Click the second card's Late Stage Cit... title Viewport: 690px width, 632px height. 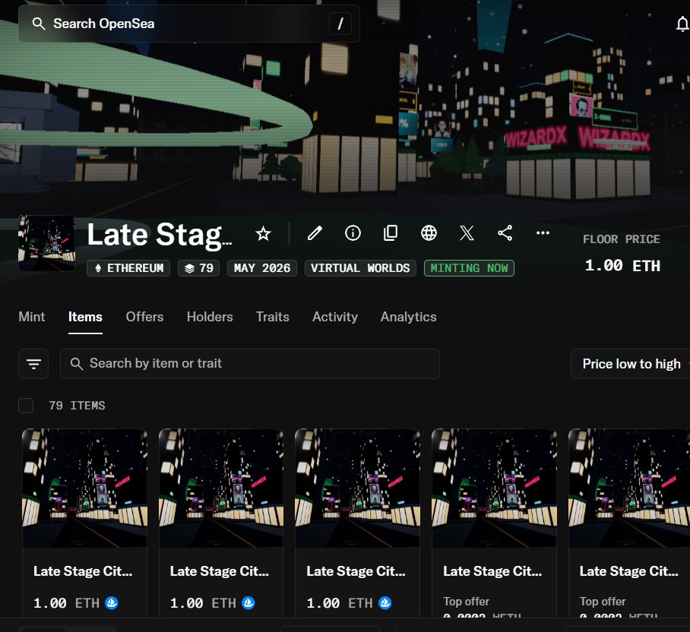219,571
